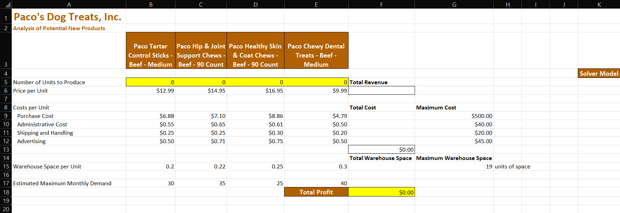This screenshot has height=213, width=620.
Task: Select units cell for Chewy Dental Treats
Action: coord(316,82)
